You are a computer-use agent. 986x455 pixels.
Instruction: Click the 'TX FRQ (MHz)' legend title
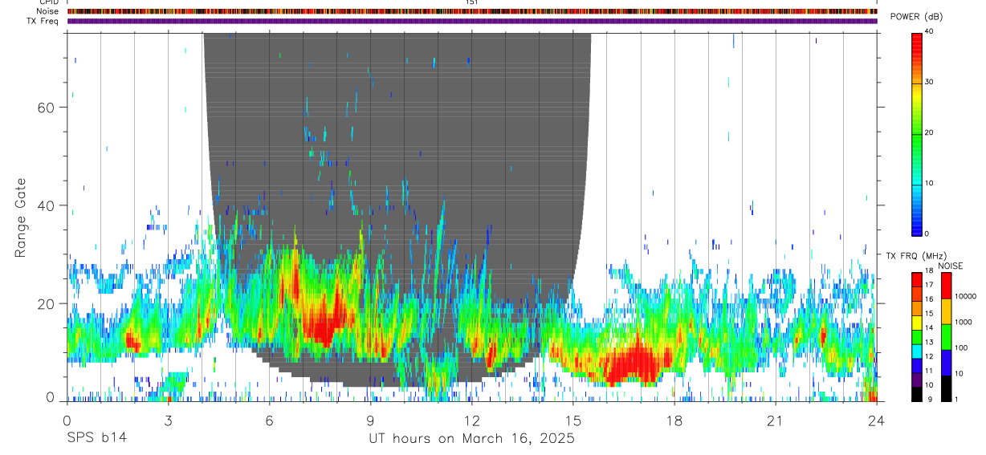click(x=914, y=256)
